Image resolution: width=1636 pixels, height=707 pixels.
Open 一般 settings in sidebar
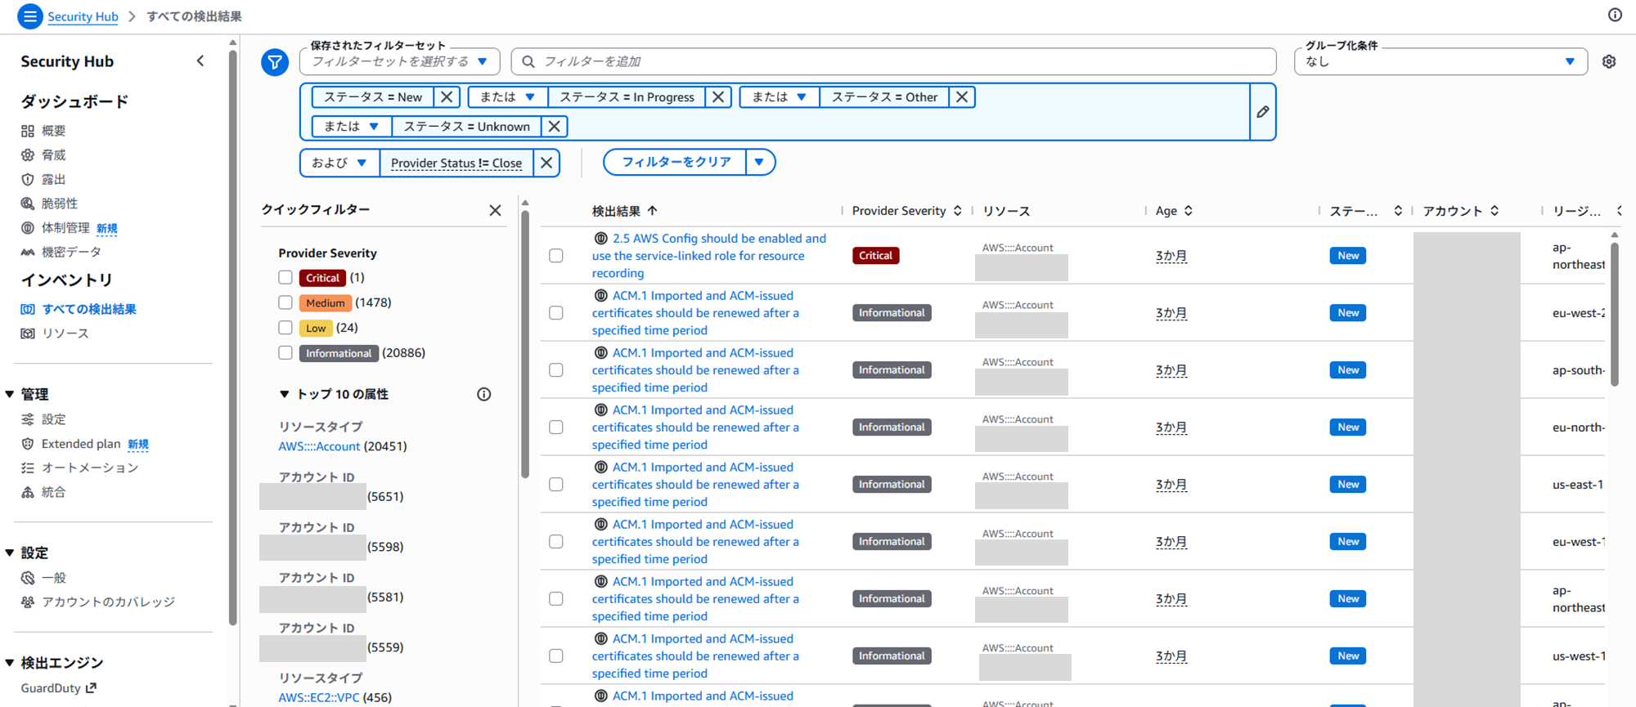[x=54, y=578]
